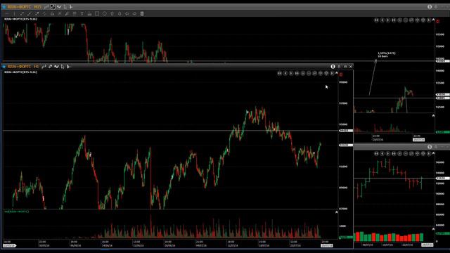The image size is (450, 253).
Task: Click the M15 timeframe label in the title bar
Action: click(37, 6)
